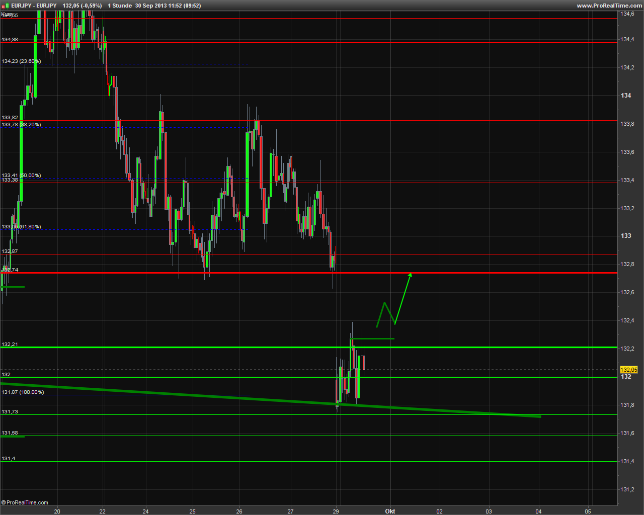644x515 pixels.
Task: Click the www.ProRealTime.com link at top right
Action: pos(609,6)
